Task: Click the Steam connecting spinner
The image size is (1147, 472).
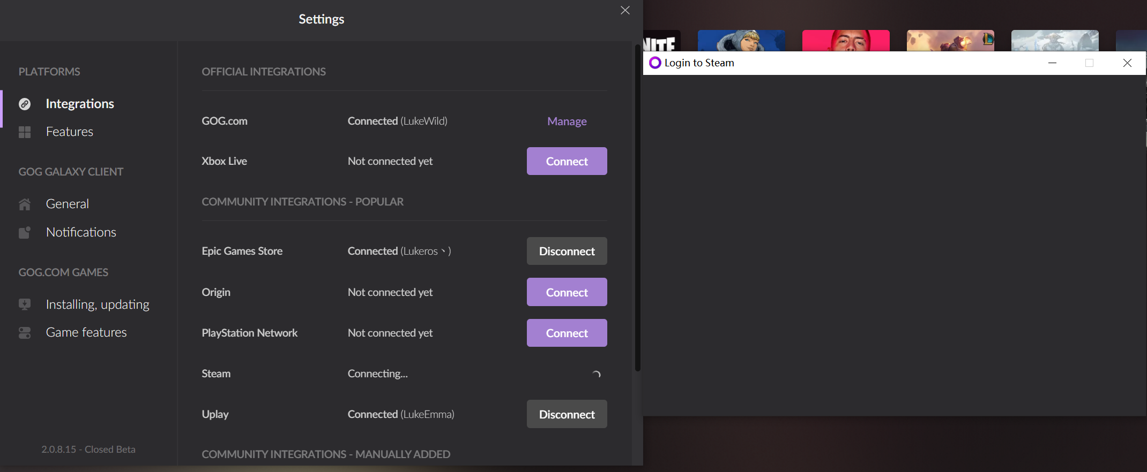Action: (596, 374)
